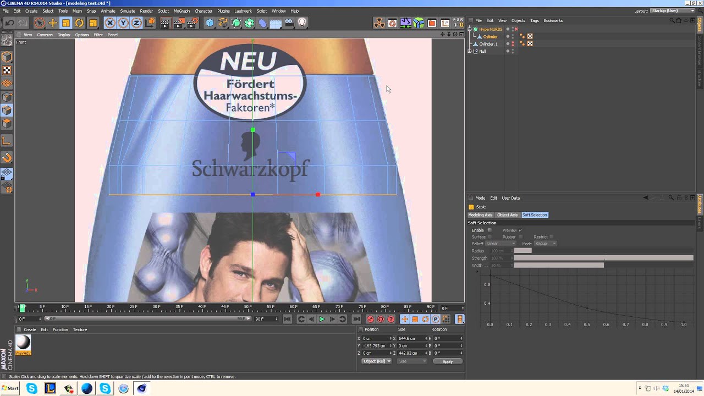Enable Polygons mode in left toolbar

coord(7,124)
